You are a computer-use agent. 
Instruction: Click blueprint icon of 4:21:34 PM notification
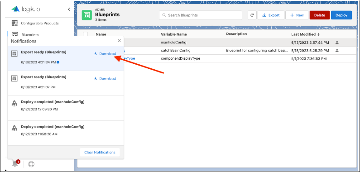tap(14, 54)
